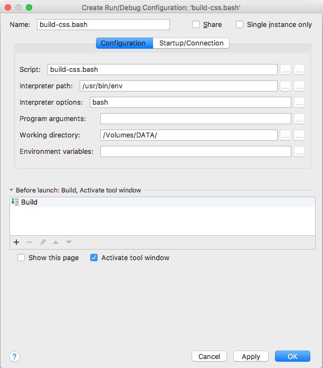Uncheck Activate tool window
Image resolution: width=323 pixels, height=368 pixels.
click(x=94, y=257)
